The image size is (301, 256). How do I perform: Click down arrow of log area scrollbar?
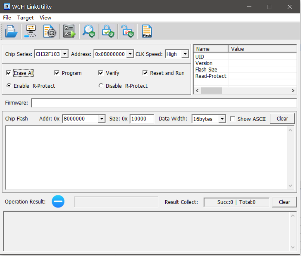coord(293,247)
